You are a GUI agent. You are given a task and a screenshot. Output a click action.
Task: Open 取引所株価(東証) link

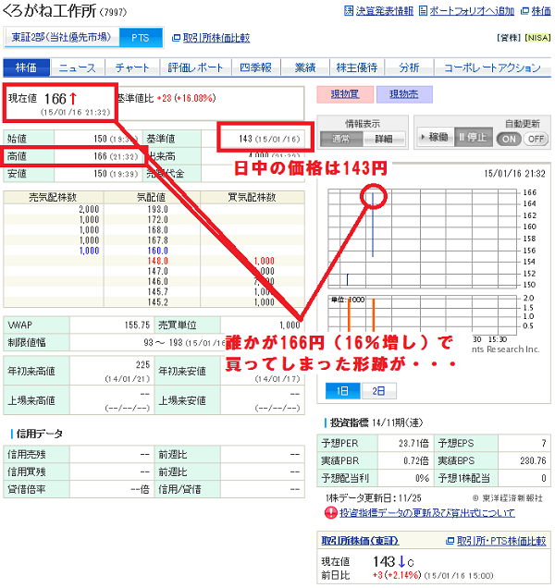[360, 541]
